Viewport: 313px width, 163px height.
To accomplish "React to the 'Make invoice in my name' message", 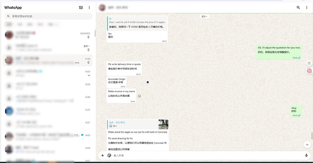I will click(x=139, y=96).
